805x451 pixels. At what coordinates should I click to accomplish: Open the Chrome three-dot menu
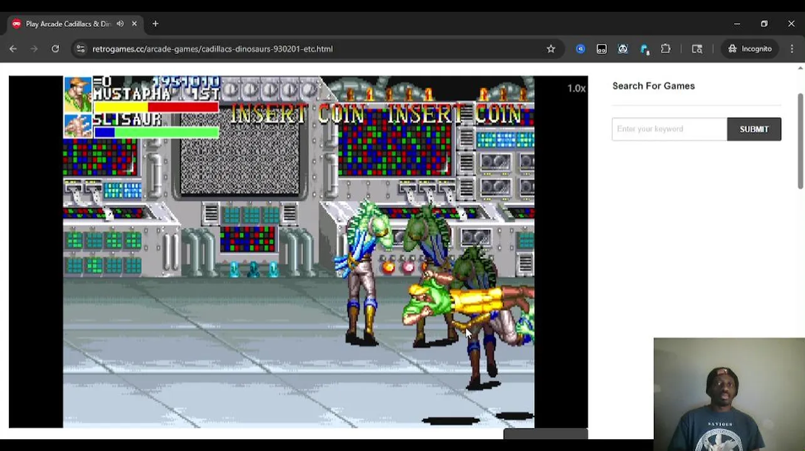tap(793, 49)
